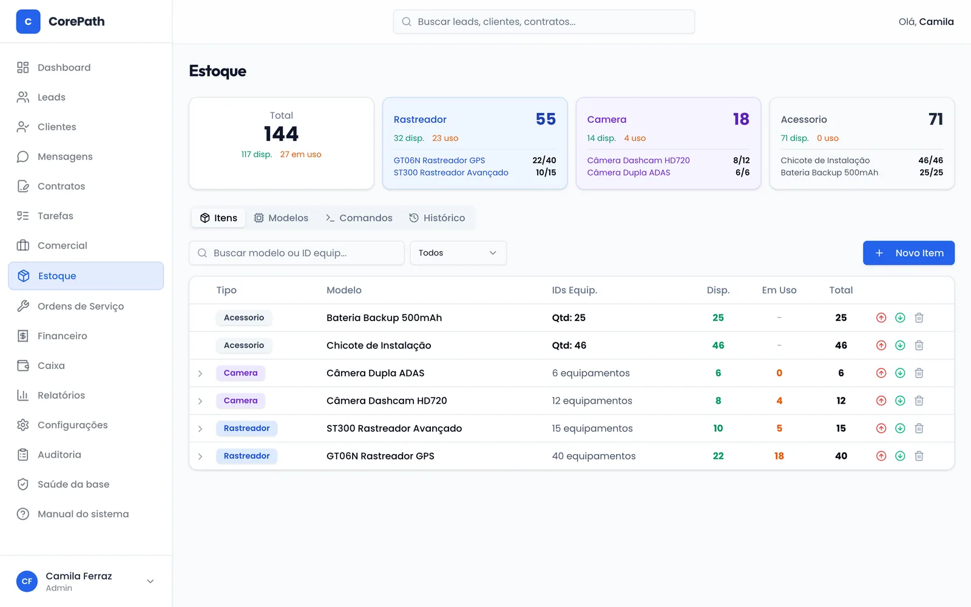The width and height of the screenshot is (971, 607).
Task: Open Saúde da base
Action: [86, 484]
